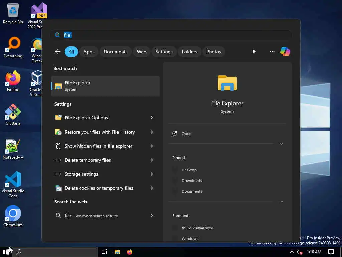This screenshot has width=342, height=257.
Task: Switch to the Apps filter
Action: (x=89, y=52)
